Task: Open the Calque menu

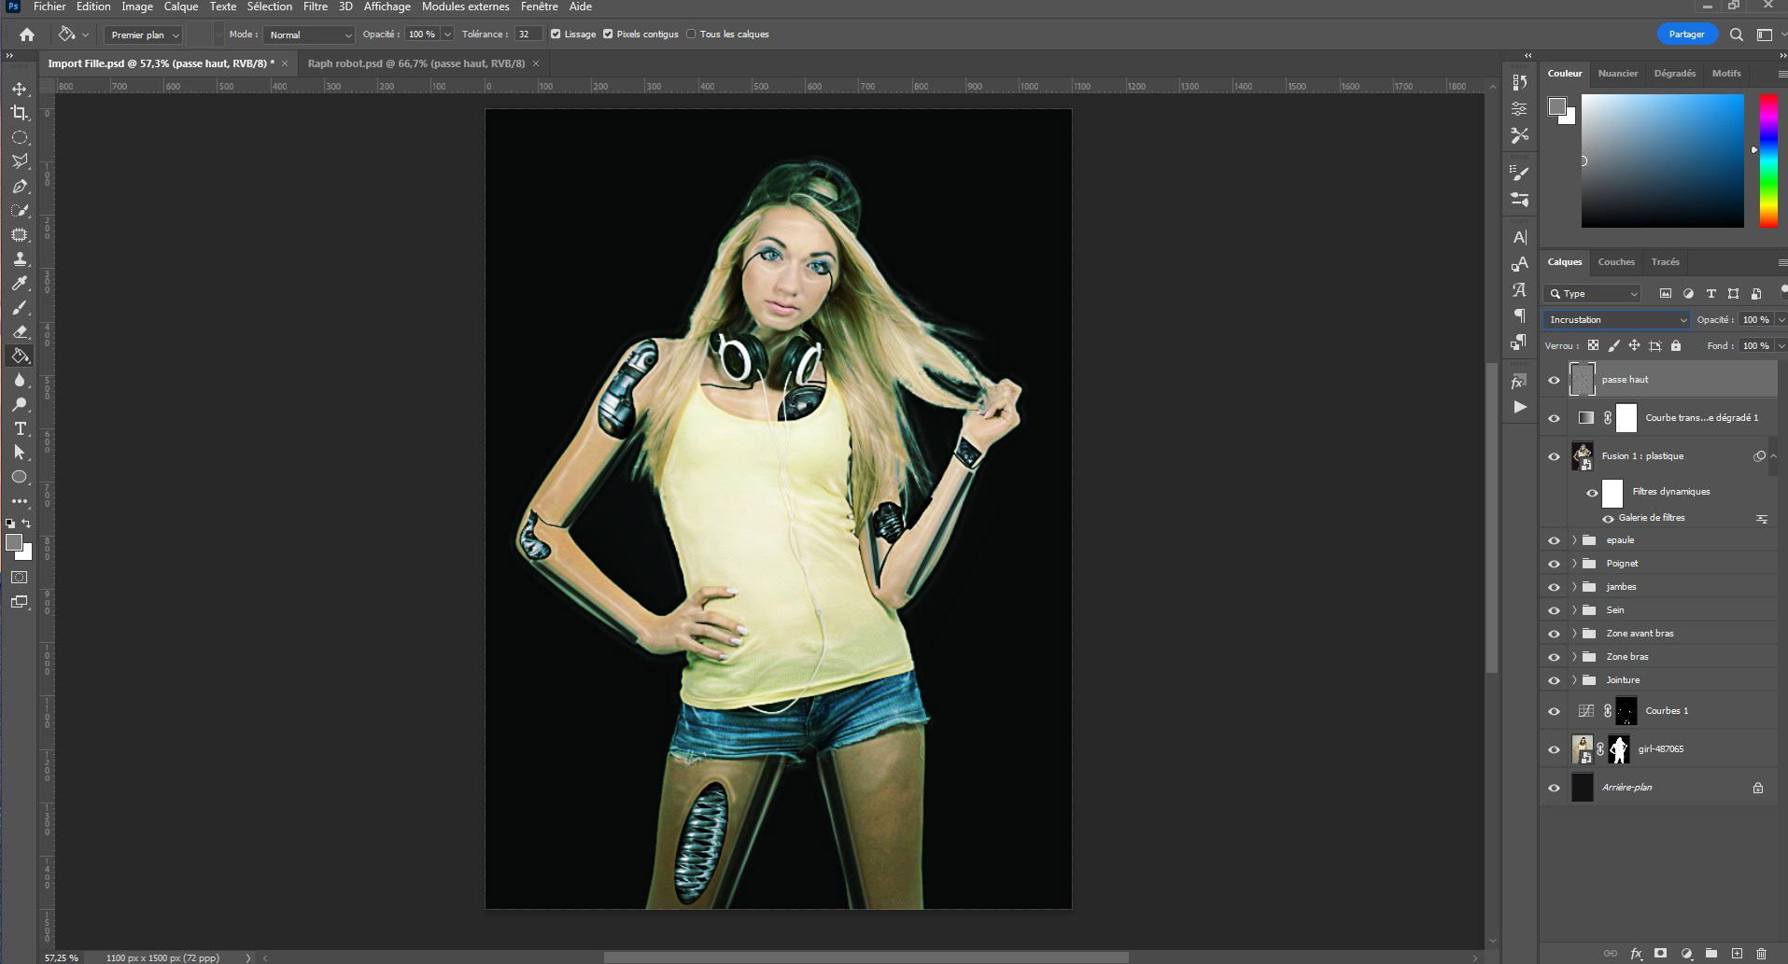Action: coord(181,7)
